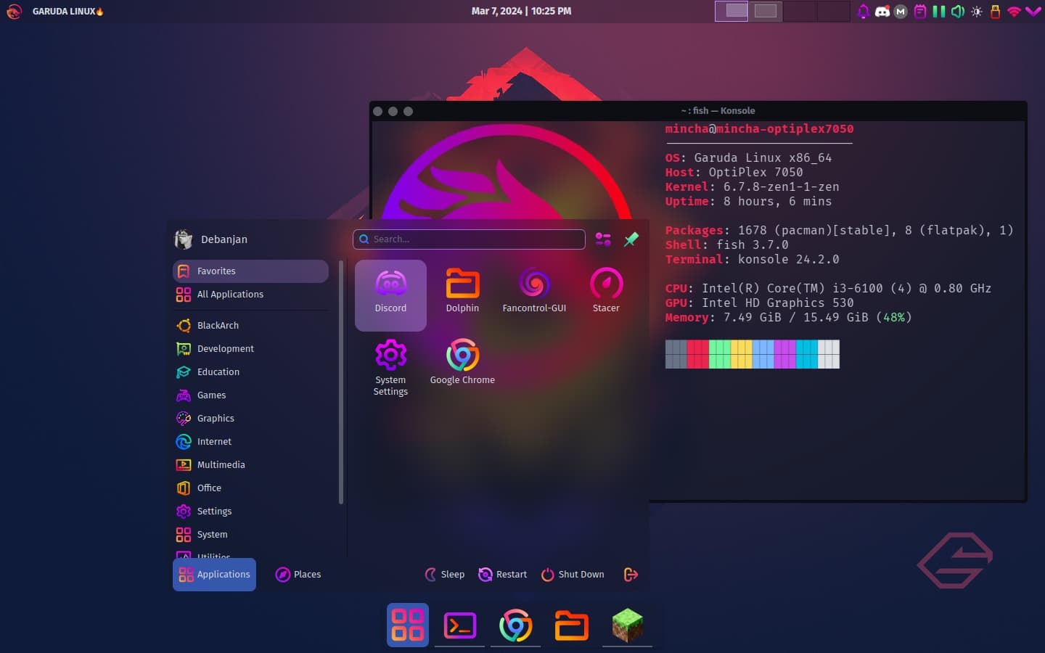1045x653 pixels.
Task: Adjust night color via the brightness tray icon
Action: pyautogui.click(x=977, y=12)
